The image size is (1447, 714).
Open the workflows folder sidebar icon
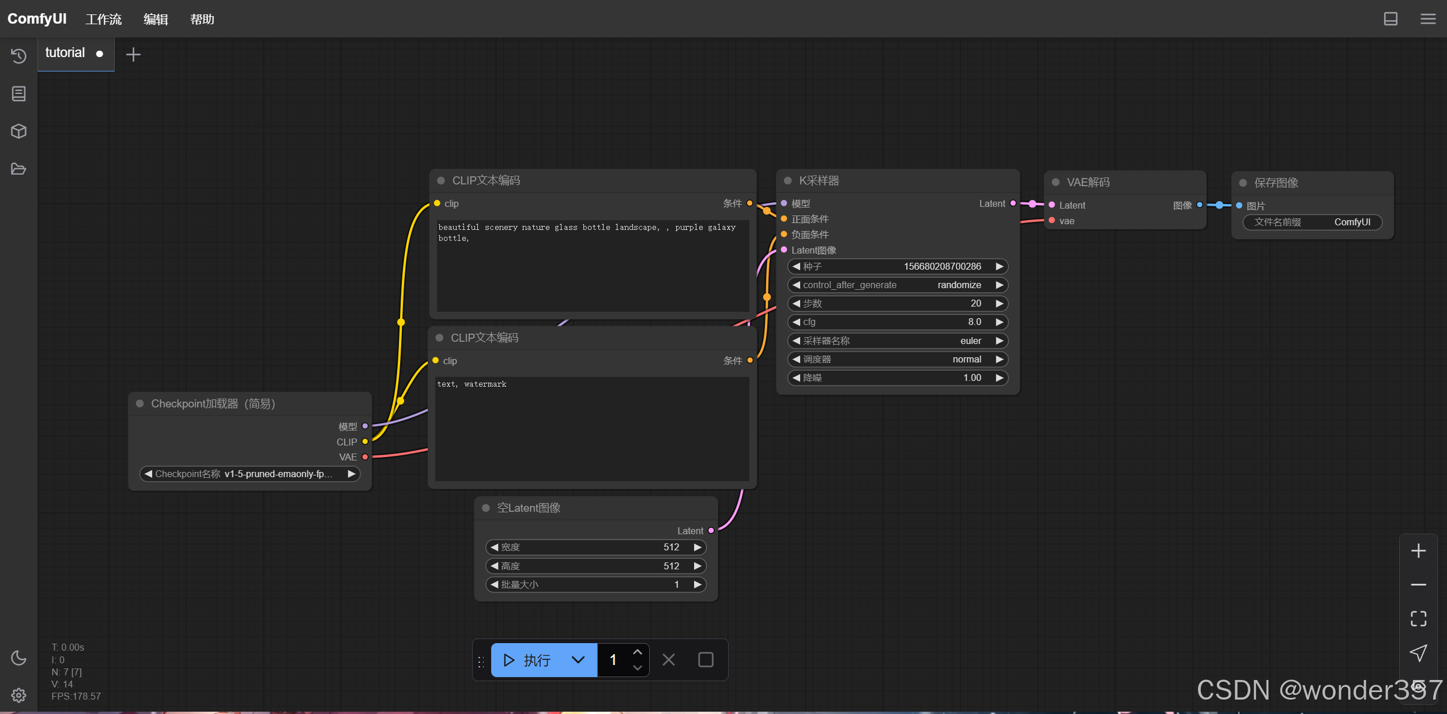(18, 169)
